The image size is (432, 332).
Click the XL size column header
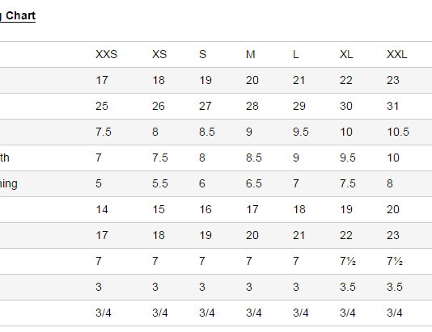tap(346, 54)
